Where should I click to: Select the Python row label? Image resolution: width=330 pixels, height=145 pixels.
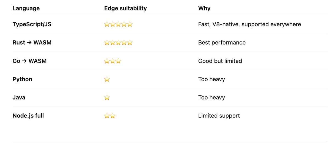[22, 79]
